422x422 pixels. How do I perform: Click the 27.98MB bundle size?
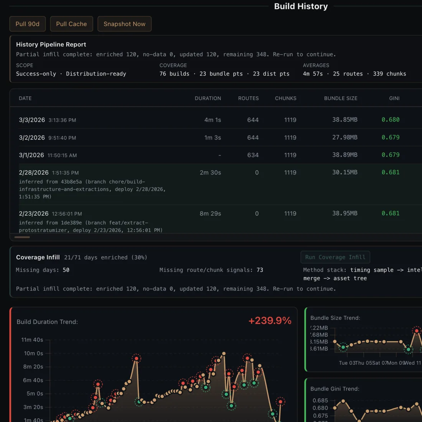coord(345,137)
